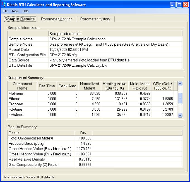This screenshot has height=182, width=190.
Task: Select the Sample Results tab
Action: [20, 19]
